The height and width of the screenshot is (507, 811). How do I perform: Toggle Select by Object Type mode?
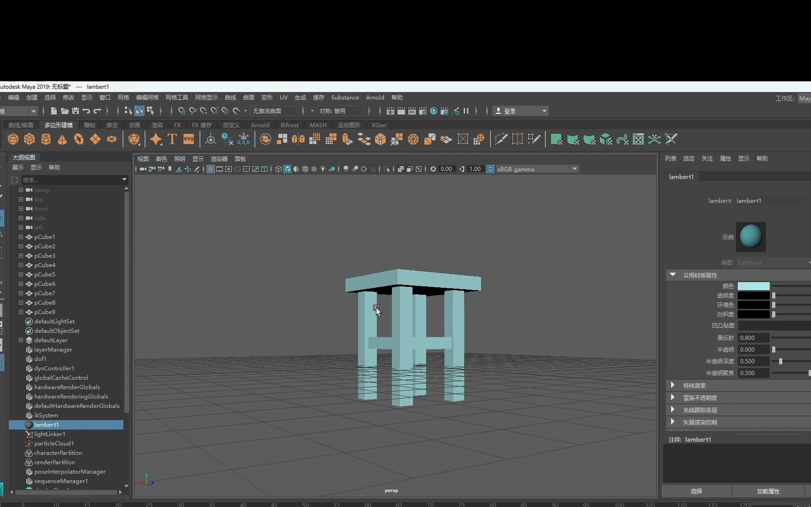pos(139,111)
